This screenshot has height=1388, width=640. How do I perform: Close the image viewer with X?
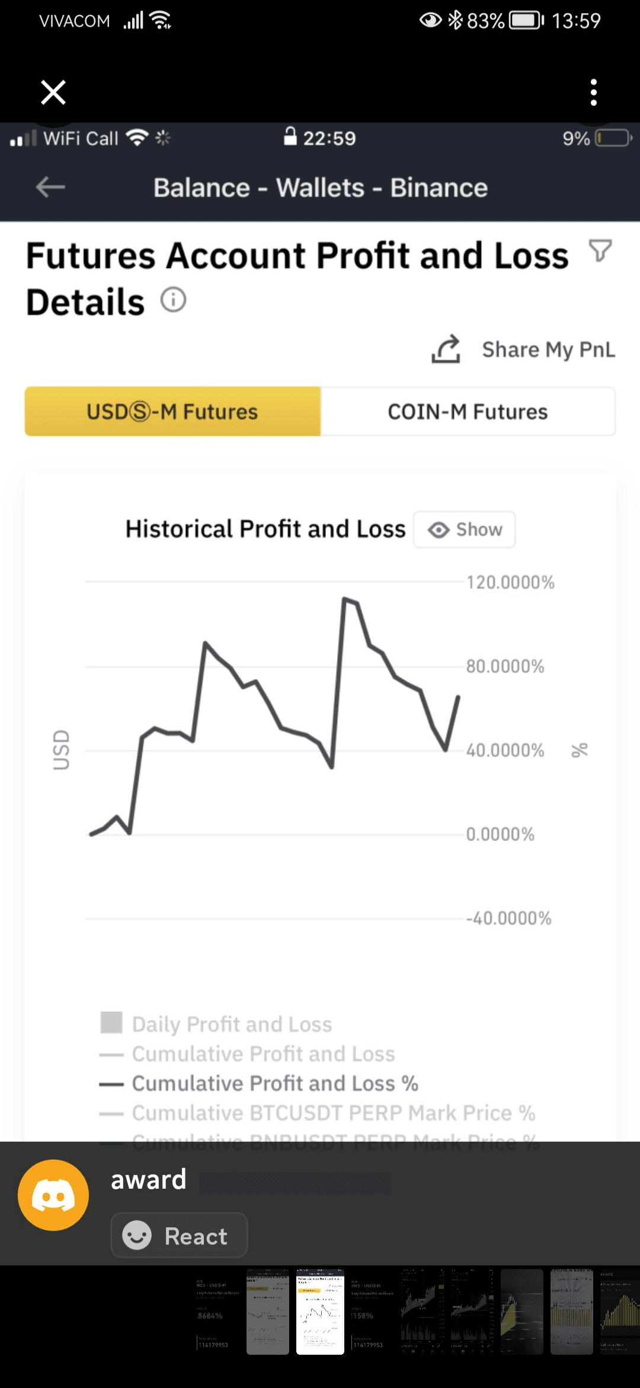coord(53,93)
